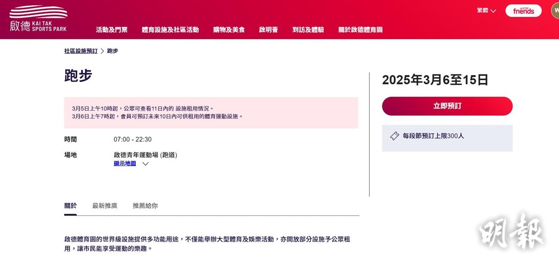Switch to the 最新推廣 tab
This screenshot has width=559, height=259.
coord(105,206)
